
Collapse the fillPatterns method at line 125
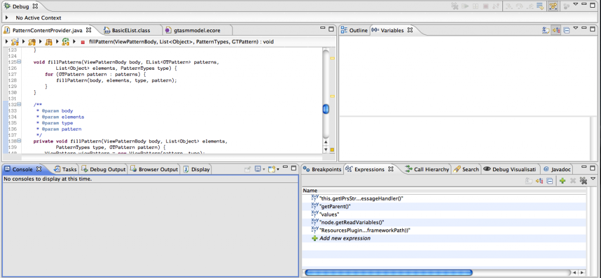click(19, 62)
